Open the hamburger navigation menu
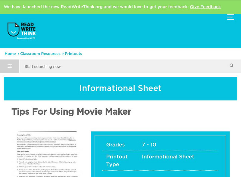241x177 pixels. click(x=230, y=17)
